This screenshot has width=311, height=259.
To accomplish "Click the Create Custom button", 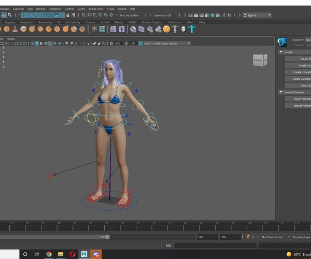I will [x=298, y=79].
